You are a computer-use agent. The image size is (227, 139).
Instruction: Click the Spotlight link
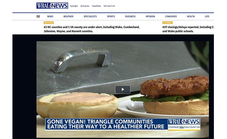74,6
